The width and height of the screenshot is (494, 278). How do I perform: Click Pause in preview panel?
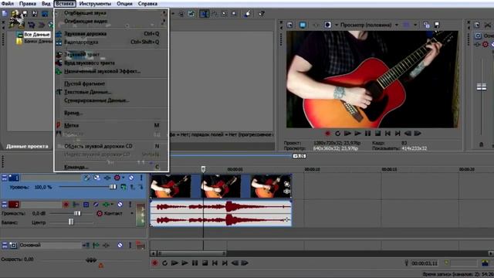tap(367, 134)
